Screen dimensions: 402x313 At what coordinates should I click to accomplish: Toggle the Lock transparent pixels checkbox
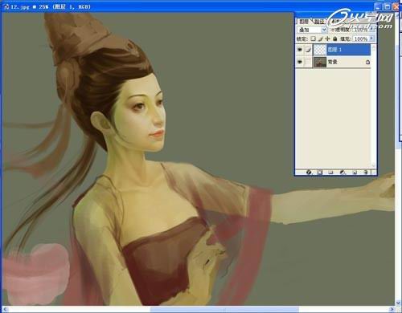point(313,39)
